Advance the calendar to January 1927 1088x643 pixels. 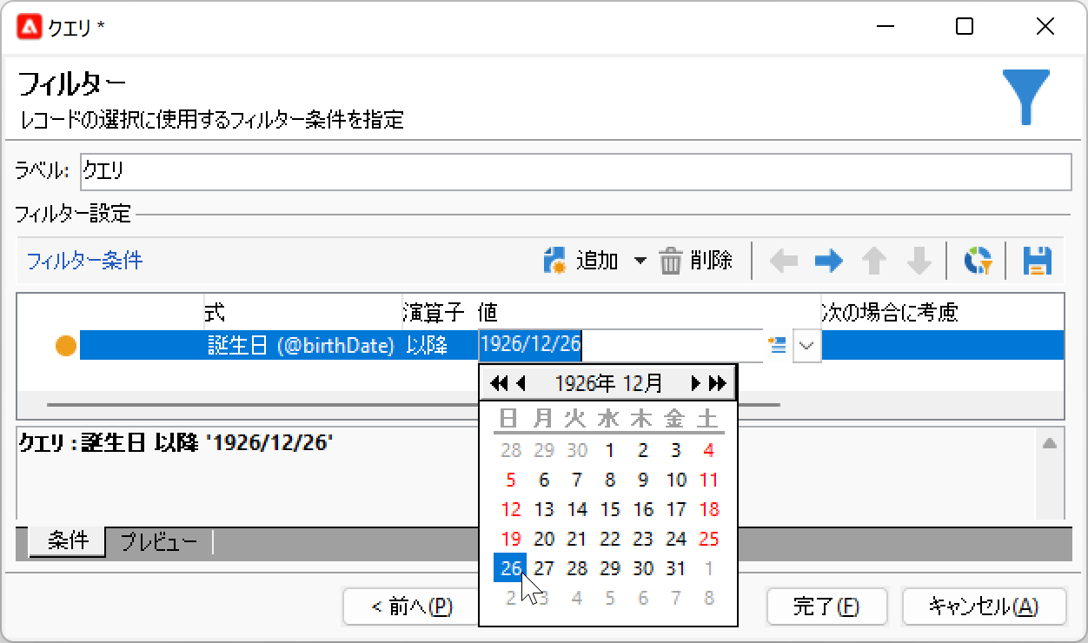point(695,381)
